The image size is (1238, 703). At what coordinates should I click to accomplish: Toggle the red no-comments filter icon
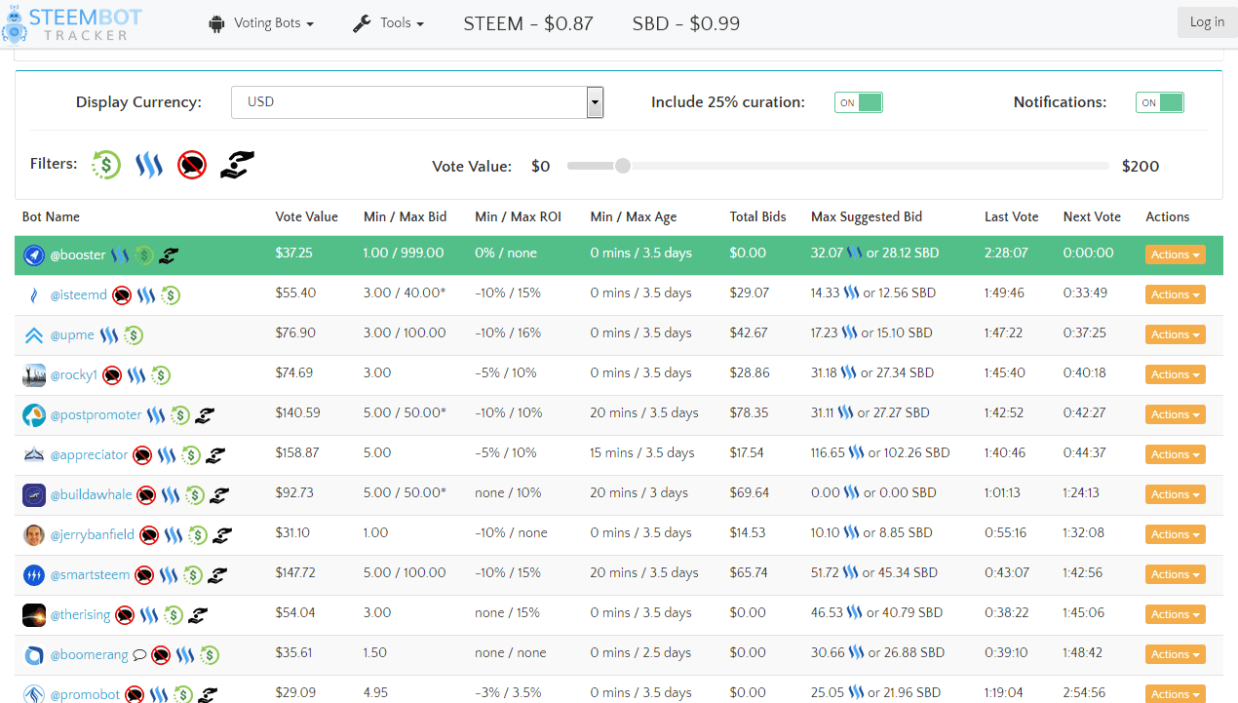click(x=192, y=165)
